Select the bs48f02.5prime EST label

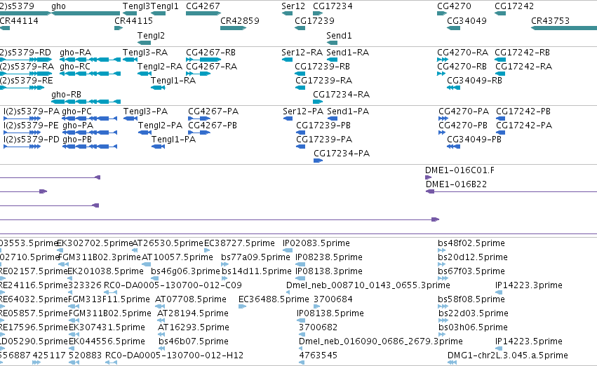(x=471, y=243)
